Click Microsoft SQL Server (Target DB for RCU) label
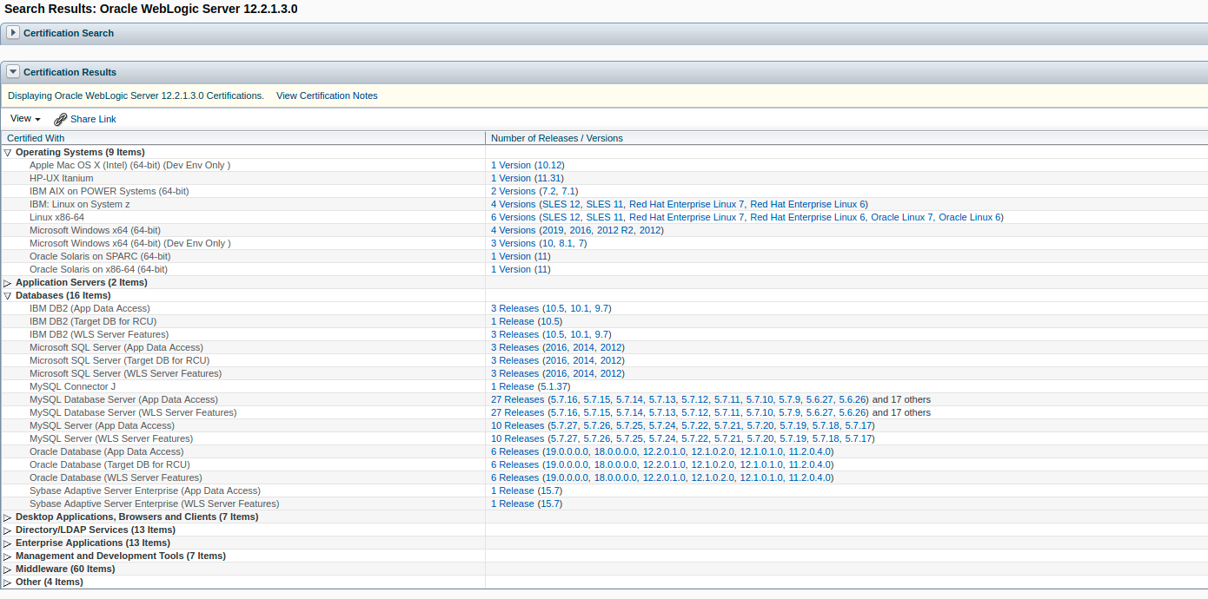 [119, 360]
